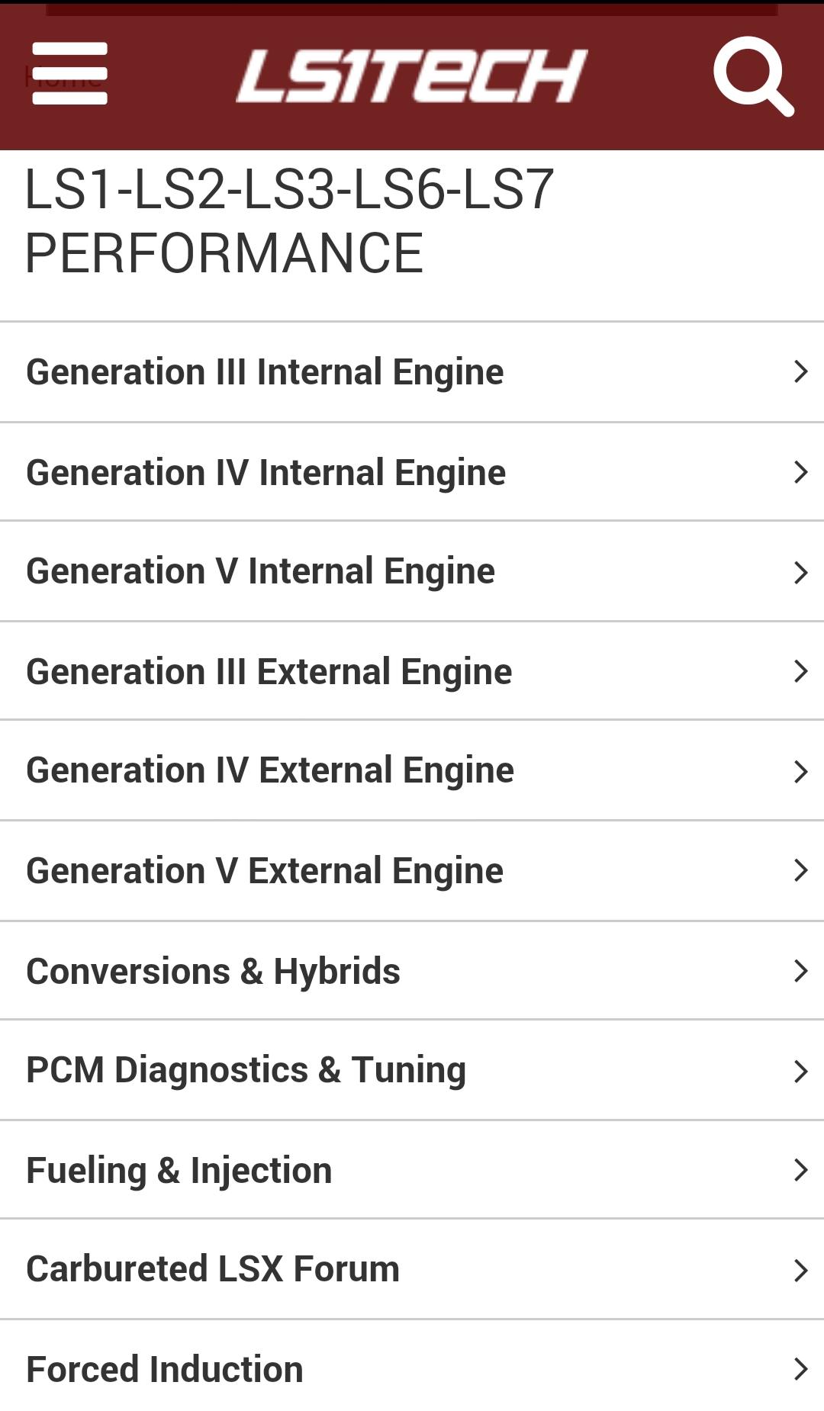
Task: Tap the chevron beside Carbureted LSX Forum
Action: pos(800,1270)
